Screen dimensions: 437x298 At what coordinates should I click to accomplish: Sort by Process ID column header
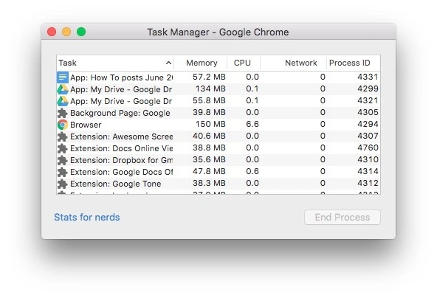pos(349,63)
